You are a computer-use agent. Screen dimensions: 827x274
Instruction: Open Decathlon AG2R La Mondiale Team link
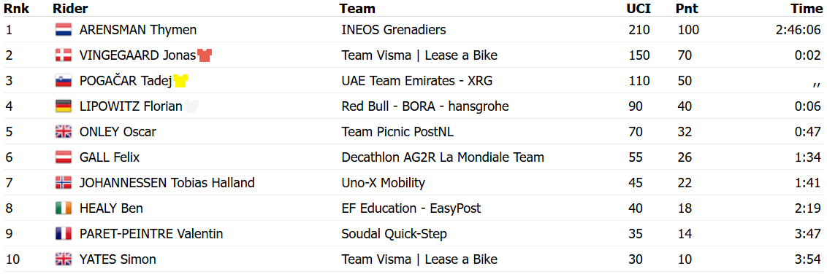coord(443,157)
